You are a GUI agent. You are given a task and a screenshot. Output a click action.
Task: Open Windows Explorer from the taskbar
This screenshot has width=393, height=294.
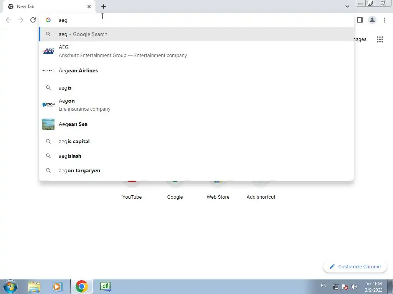click(x=34, y=286)
